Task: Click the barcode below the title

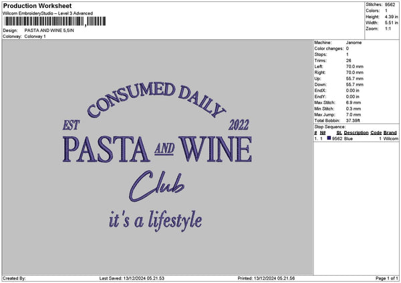Action: 55,21
